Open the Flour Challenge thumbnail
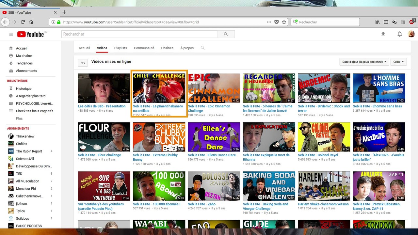The width and height of the screenshot is (418, 235). click(104, 137)
